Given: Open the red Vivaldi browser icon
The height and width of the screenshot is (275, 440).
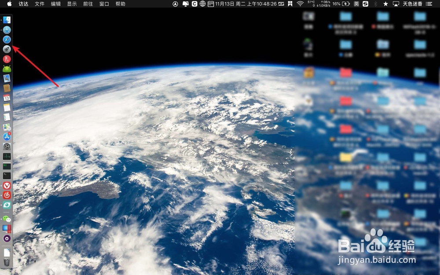Looking at the screenshot, I should click(7, 186).
